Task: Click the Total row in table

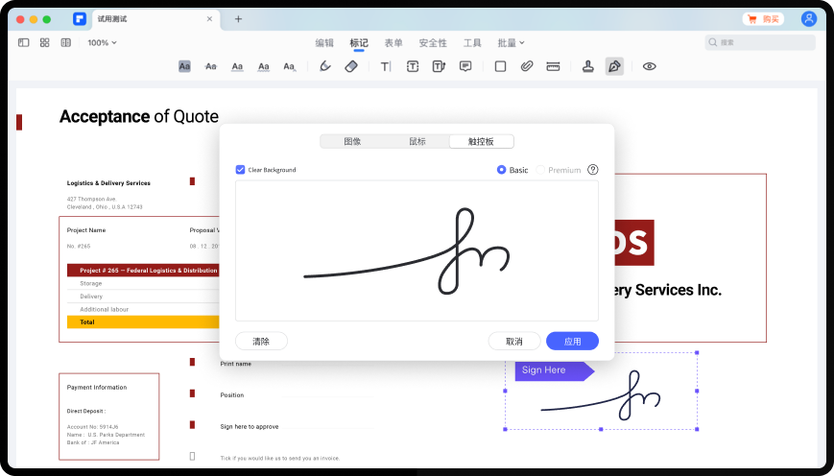Action: point(143,321)
